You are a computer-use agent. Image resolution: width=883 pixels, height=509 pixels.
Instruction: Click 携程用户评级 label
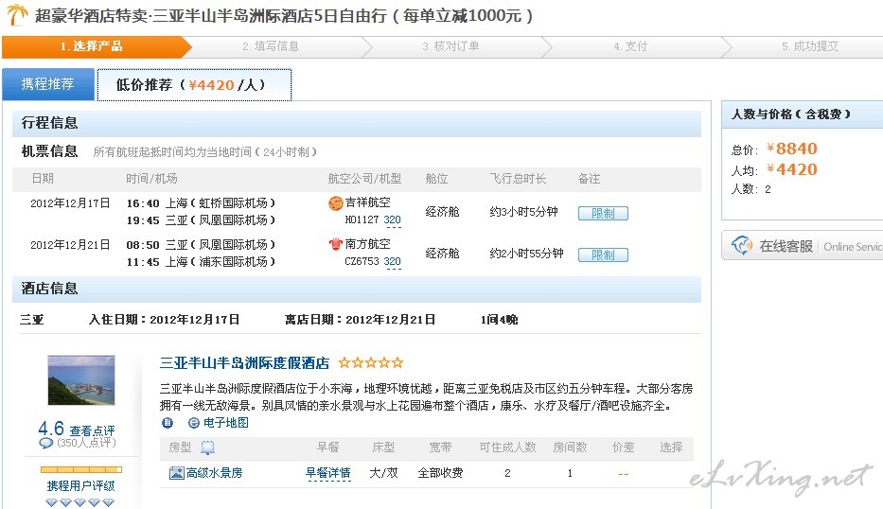coord(80,486)
